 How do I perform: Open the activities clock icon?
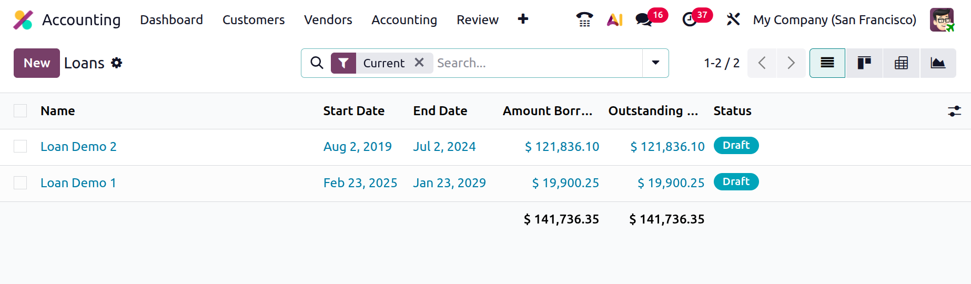[x=690, y=19]
